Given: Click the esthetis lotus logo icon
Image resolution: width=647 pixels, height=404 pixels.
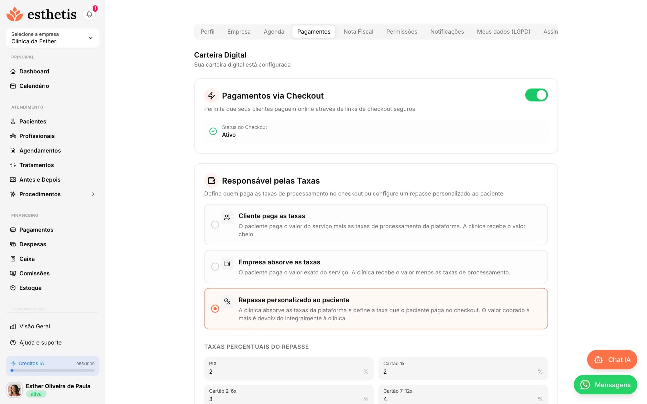Looking at the screenshot, I should [15, 14].
